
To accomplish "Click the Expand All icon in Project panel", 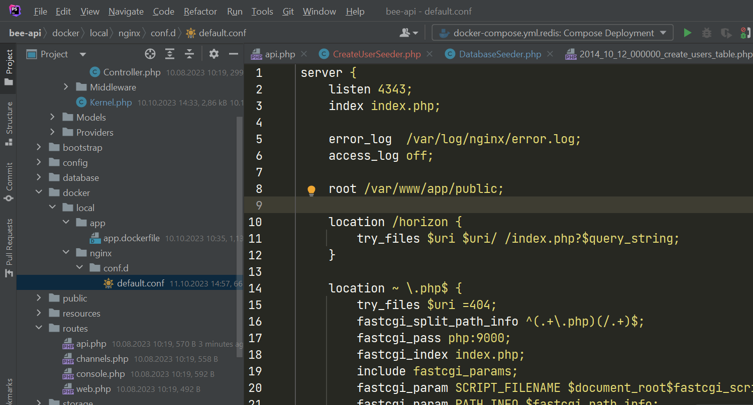I will click(169, 54).
